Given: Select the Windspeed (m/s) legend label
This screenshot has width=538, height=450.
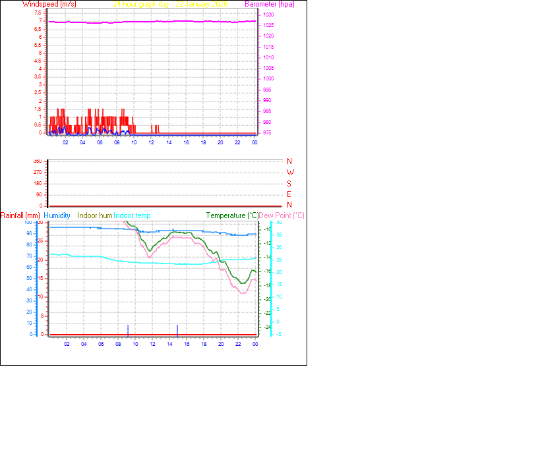Looking at the screenshot, I should [x=49, y=4].
